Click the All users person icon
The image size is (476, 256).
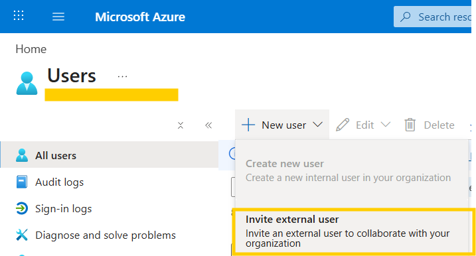(x=22, y=155)
